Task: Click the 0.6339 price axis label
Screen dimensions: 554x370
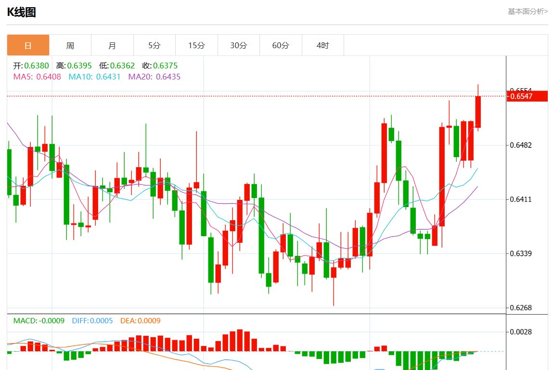Action: [521, 253]
